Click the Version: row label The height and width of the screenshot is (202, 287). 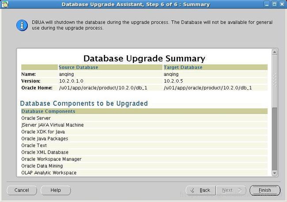31,81
